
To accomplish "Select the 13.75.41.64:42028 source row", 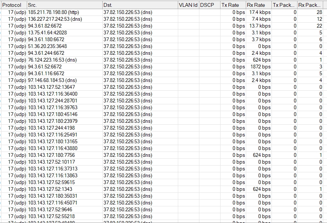I will point(47,33).
